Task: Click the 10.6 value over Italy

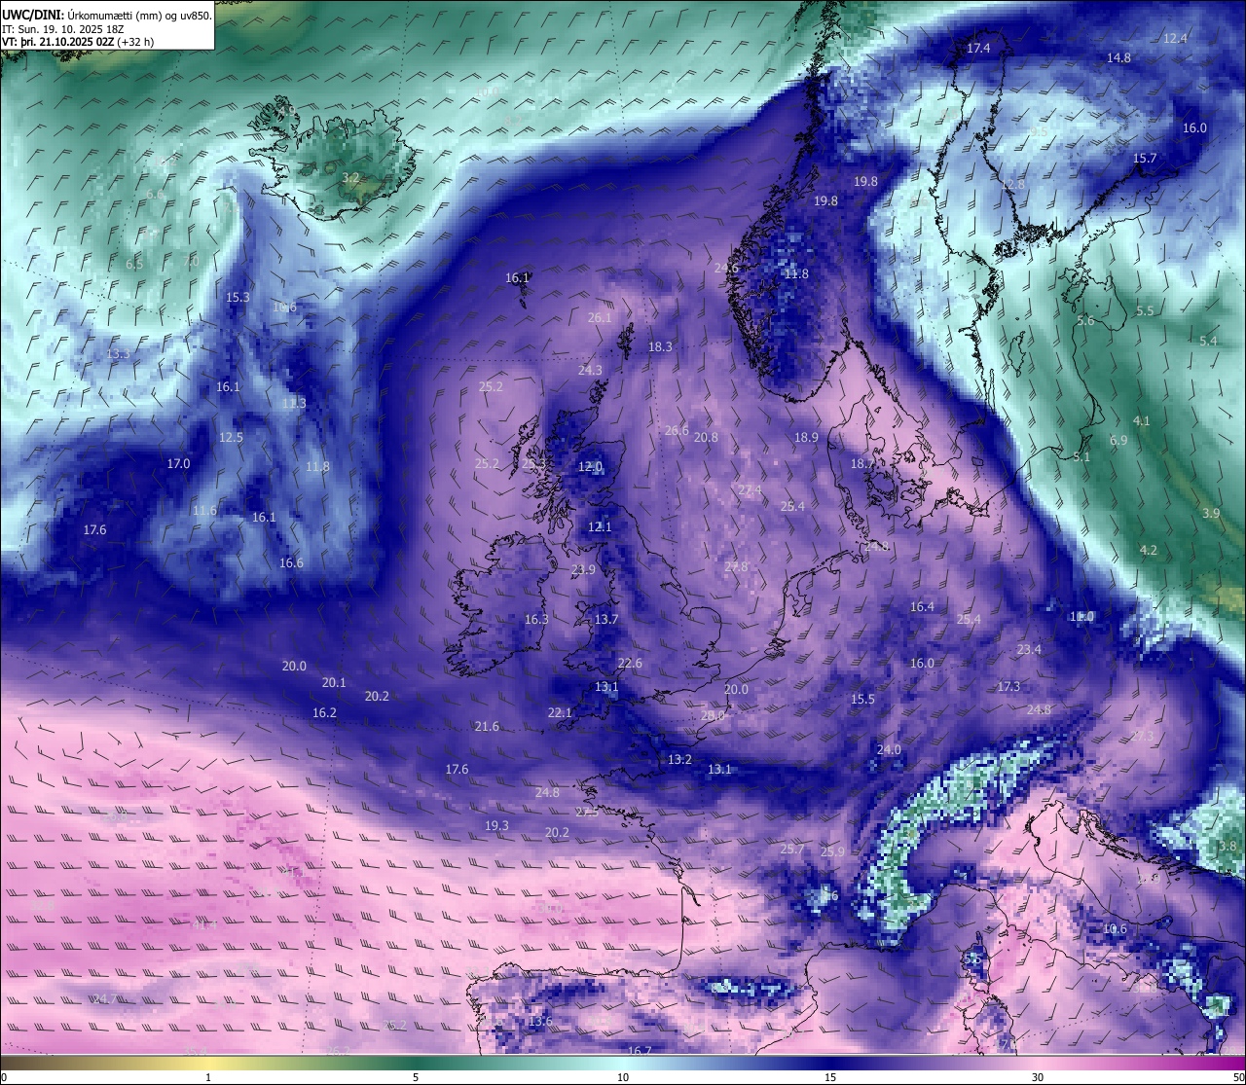Action: click(1115, 929)
